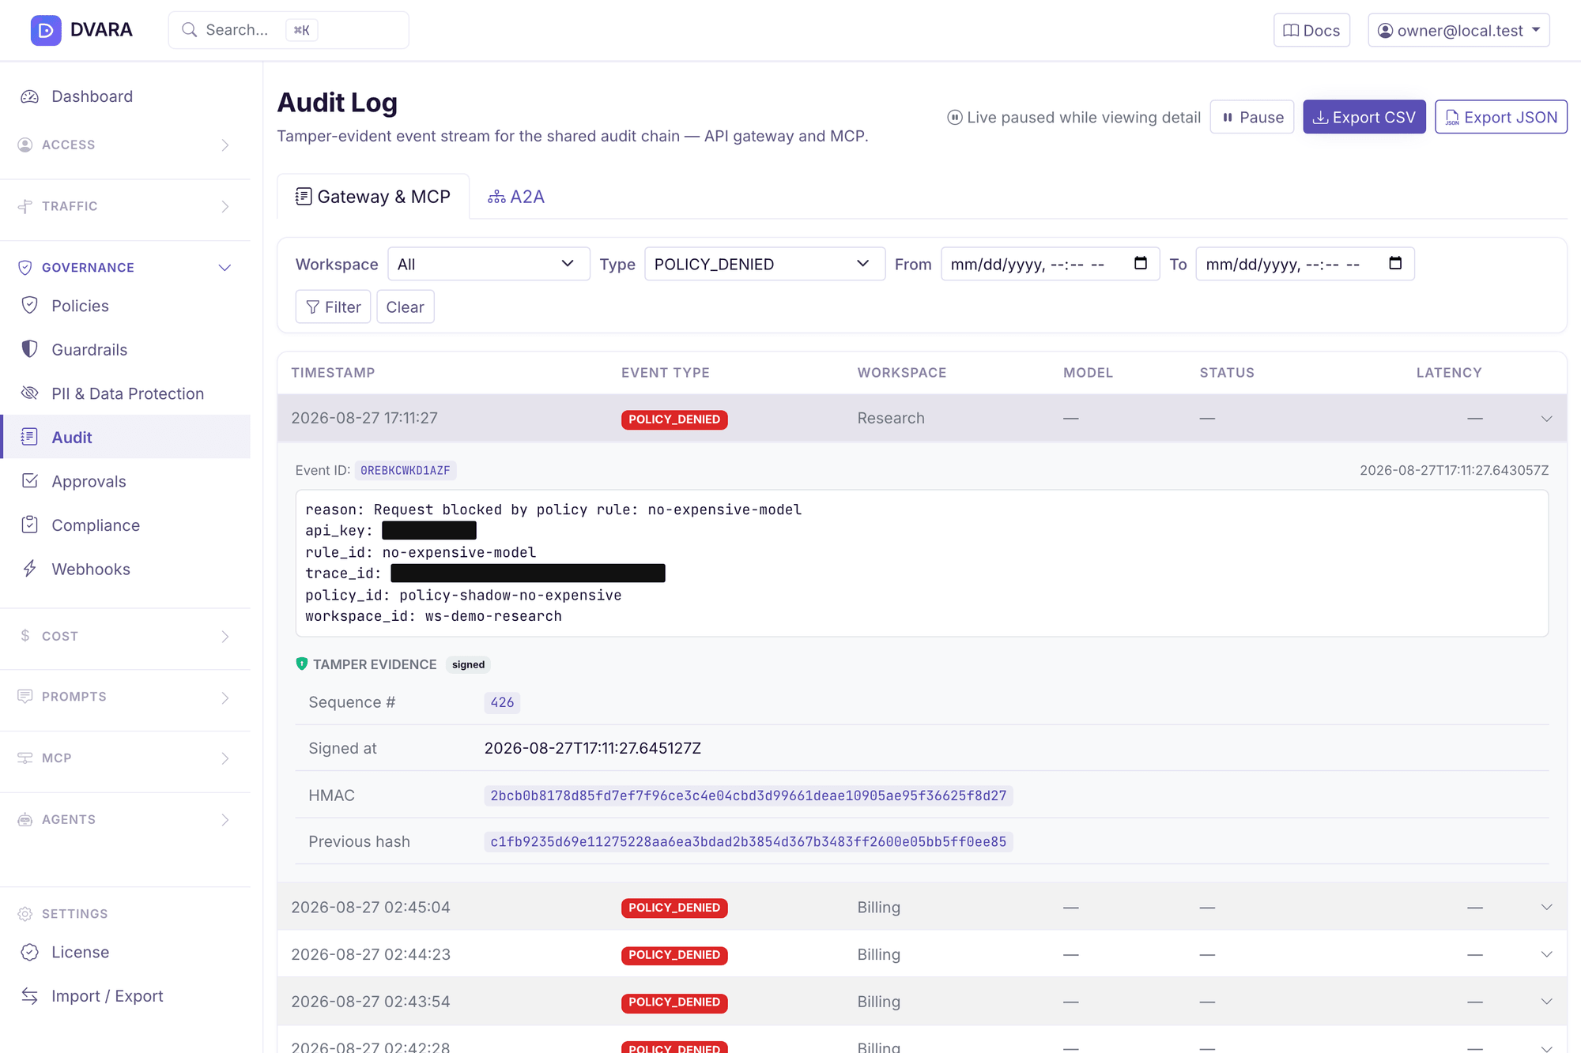Open the Workspace dropdown
1581x1053 pixels.
point(489,264)
